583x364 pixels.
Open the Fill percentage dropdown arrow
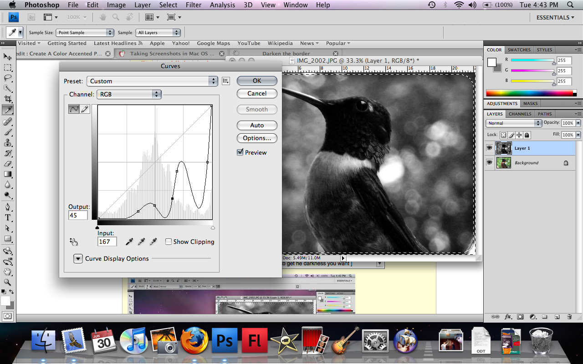pyautogui.click(x=578, y=135)
